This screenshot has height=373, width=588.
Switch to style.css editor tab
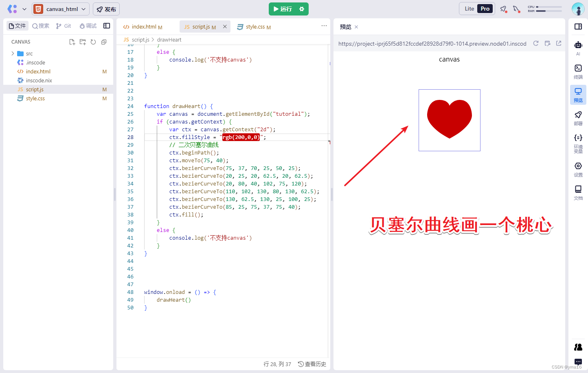pyautogui.click(x=254, y=27)
